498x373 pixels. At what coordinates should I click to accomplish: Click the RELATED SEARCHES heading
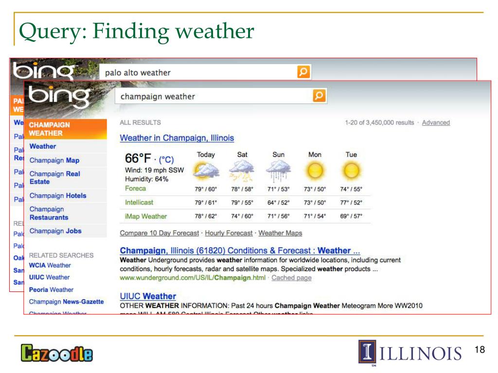point(61,255)
